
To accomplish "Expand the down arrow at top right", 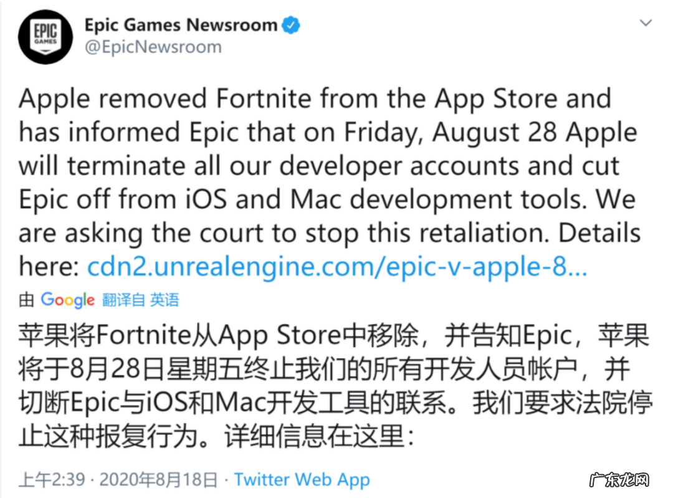I will coord(646,22).
